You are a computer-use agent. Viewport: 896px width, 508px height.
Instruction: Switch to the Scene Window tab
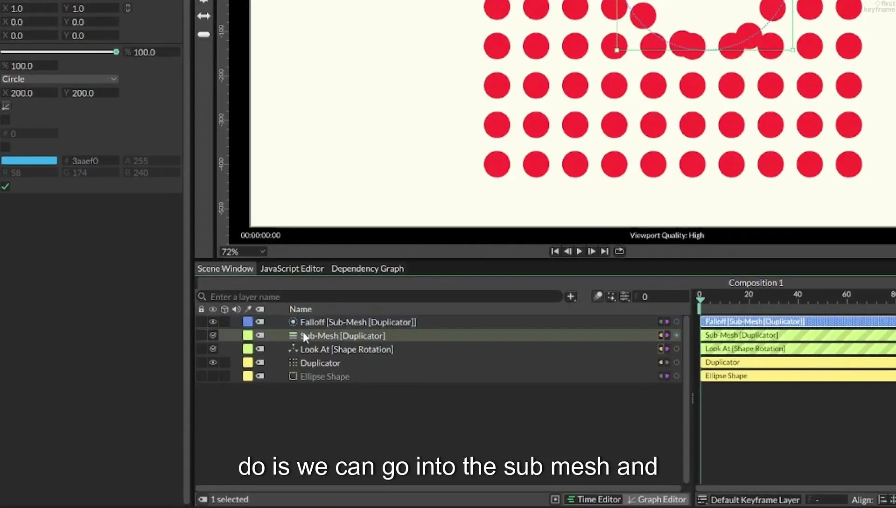tap(225, 268)
